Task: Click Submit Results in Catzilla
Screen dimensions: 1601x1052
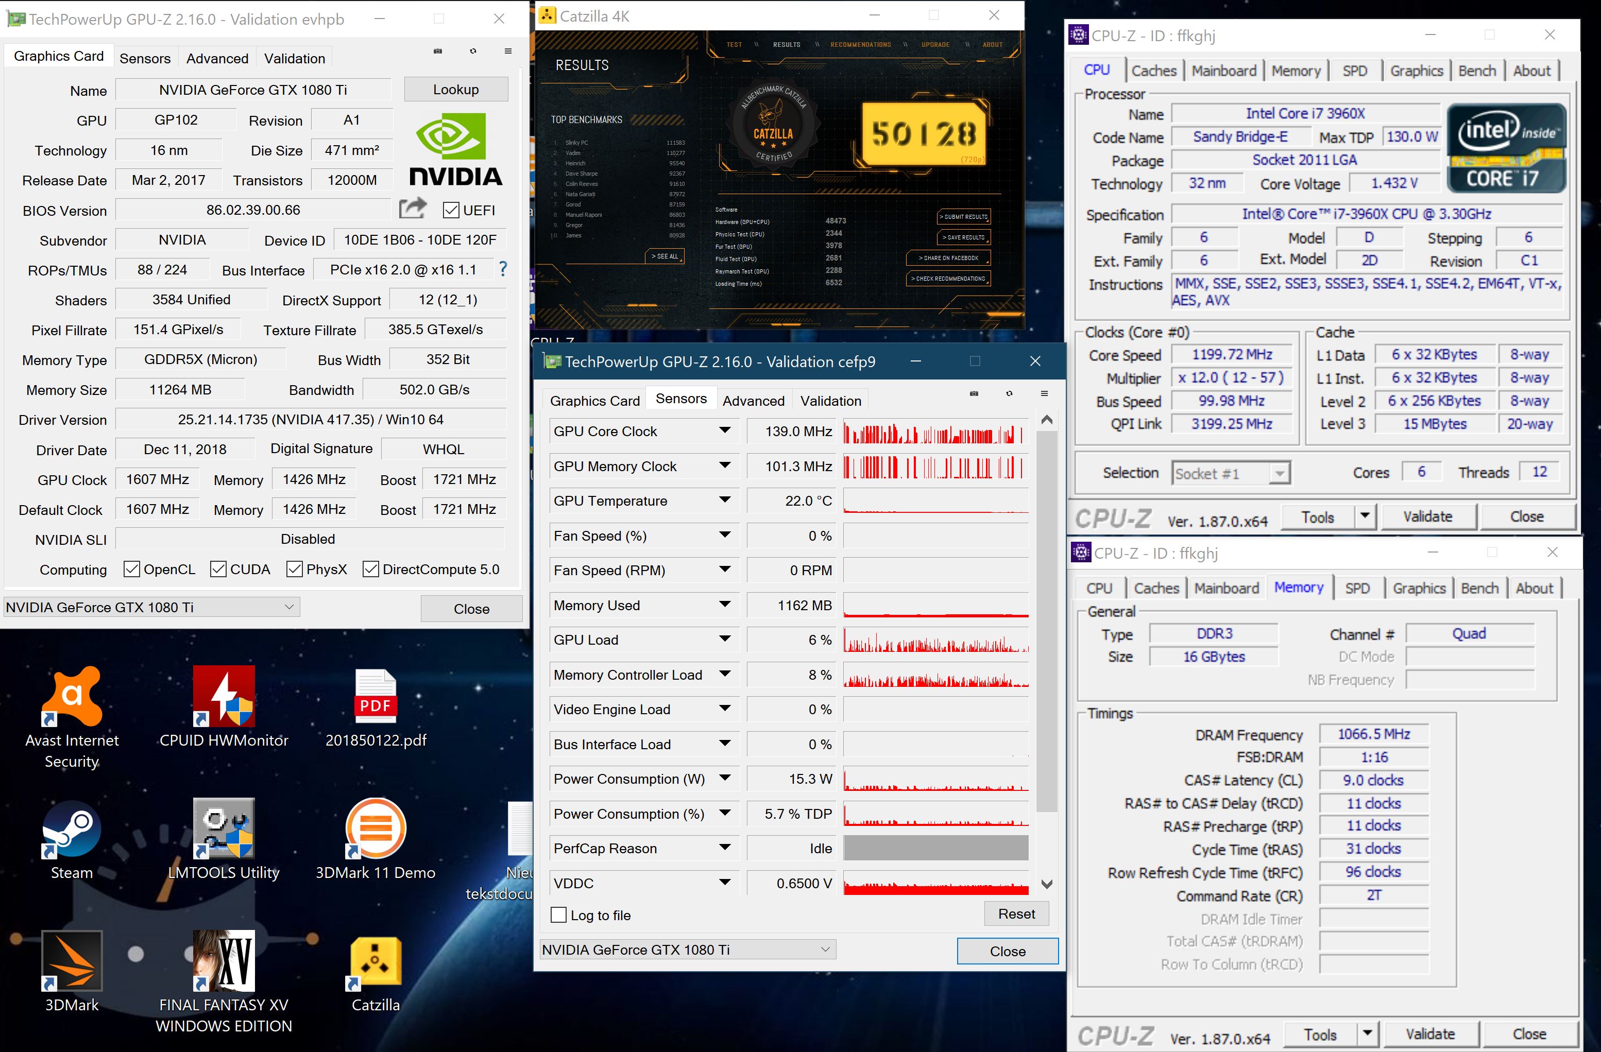Action: (x=965, y=217)
